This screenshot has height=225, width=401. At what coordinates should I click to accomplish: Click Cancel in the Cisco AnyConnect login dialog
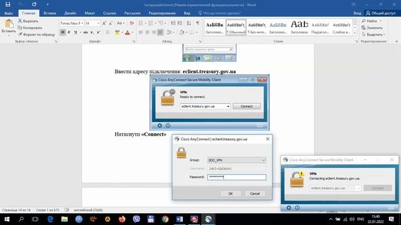[255, 193]
